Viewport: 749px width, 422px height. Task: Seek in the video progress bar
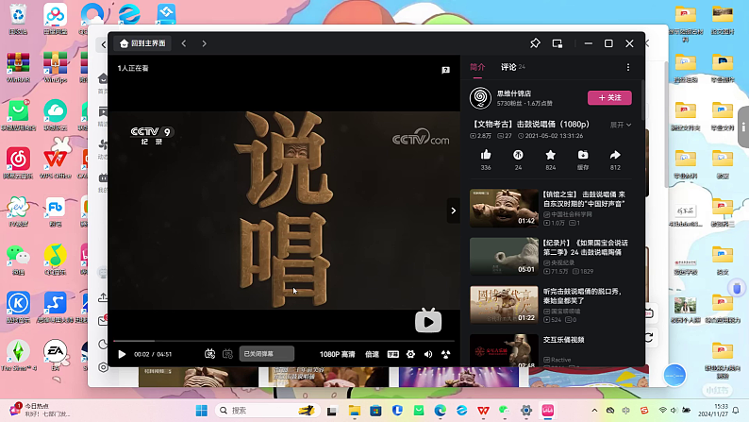tap(284, 341)
